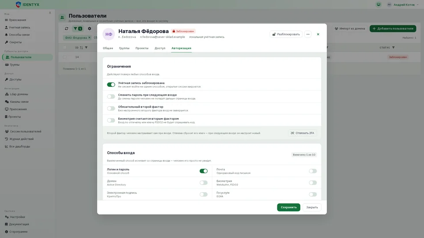The height and width of the screenshot is (238, 424).
Task: Click Импорт из домена button
Action: (350, 29)
